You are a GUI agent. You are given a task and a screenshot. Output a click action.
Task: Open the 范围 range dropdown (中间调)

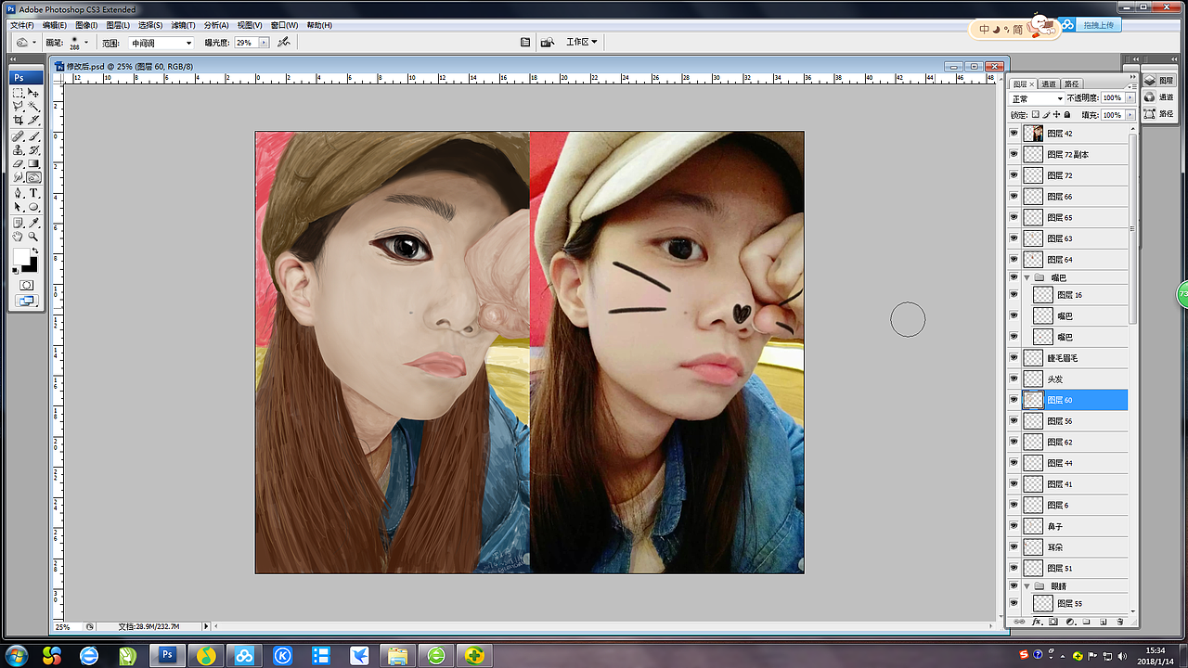click(x=161, y=43)
